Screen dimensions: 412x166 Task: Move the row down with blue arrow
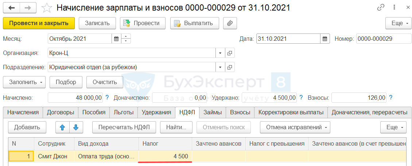tap(76, 127)
